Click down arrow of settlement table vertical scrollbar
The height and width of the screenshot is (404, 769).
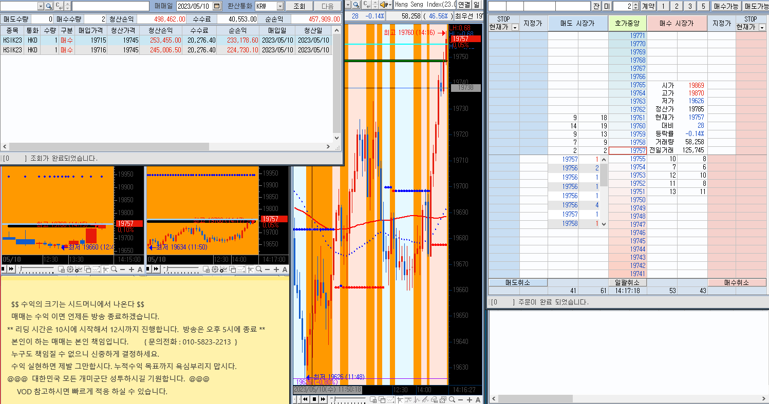tap(337, 138)
